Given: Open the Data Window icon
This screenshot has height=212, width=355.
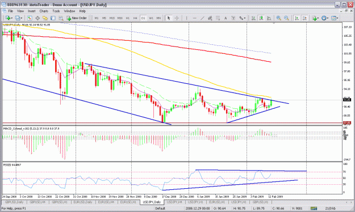Looking at the screenshot, I should point(37,18).
